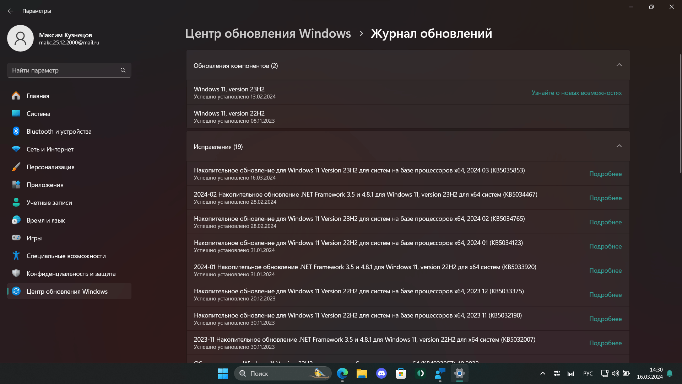Switch input language РУС indicator
The width and height of the screenshot is (682, 384).
click(588, 373)
